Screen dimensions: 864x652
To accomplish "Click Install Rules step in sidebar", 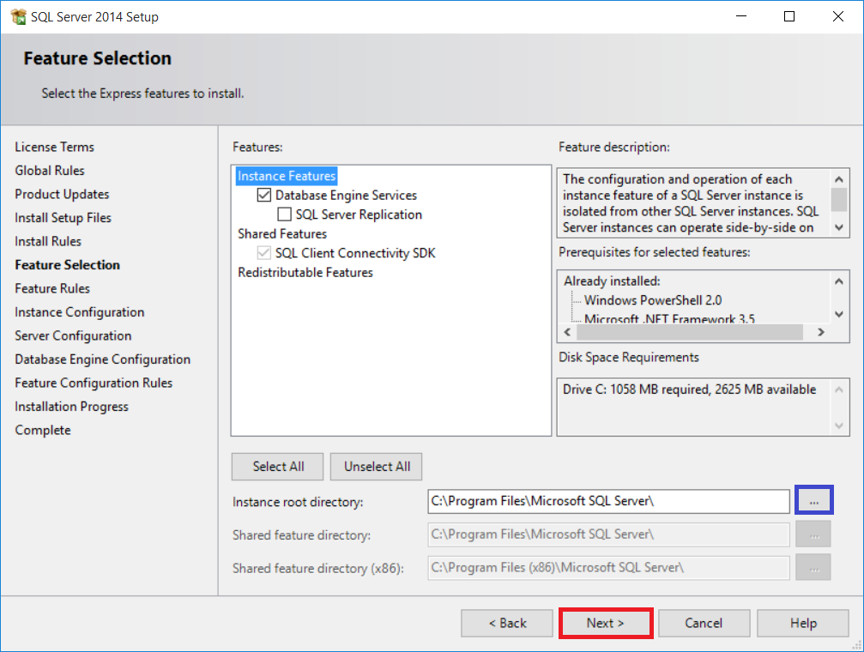I will [48, 241].
